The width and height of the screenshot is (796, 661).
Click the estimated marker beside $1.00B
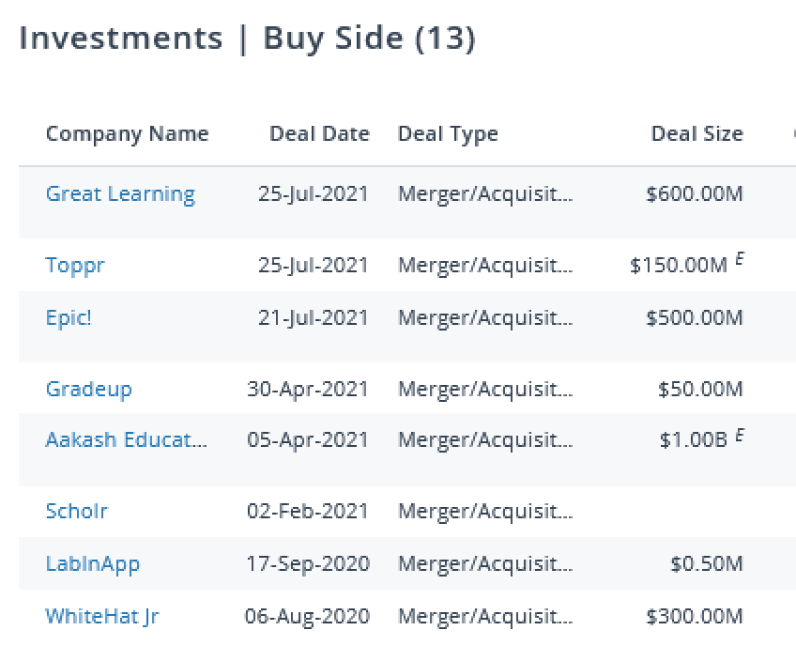(x=740, y=434)
